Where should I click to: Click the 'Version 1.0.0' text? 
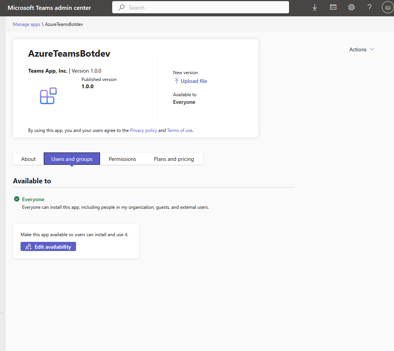(x=86, y=71)
